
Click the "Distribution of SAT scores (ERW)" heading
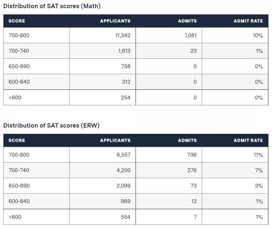point(52,125)
